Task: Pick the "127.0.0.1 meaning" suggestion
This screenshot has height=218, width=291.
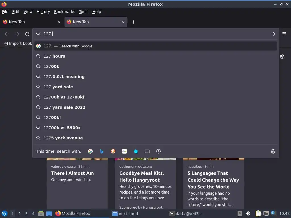Action: [155, 77]
